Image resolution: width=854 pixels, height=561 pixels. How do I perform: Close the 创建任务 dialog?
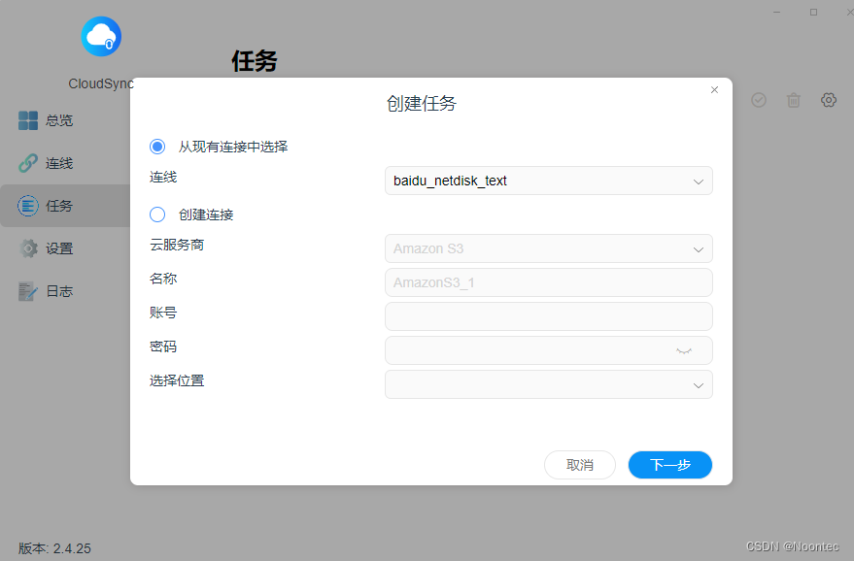point(715,90)
